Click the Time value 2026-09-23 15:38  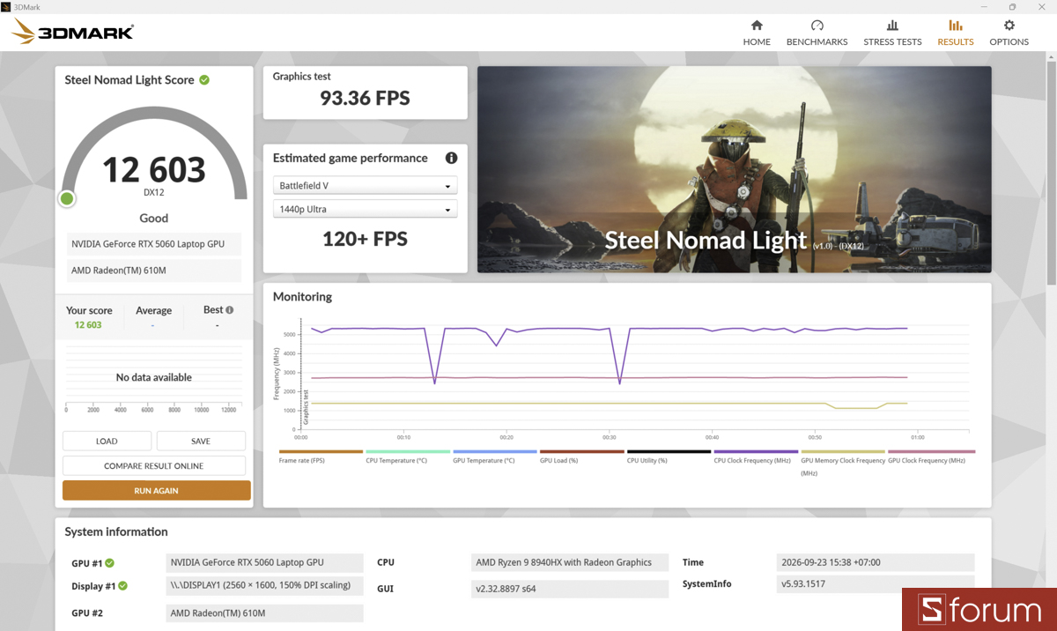[876, 562]
